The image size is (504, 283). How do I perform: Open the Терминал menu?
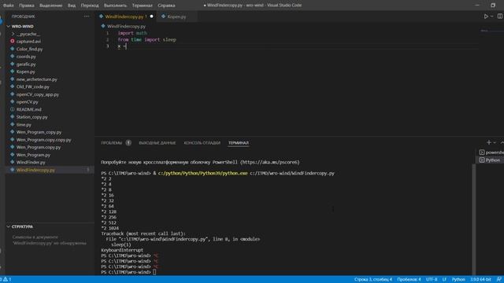(142, 6)
